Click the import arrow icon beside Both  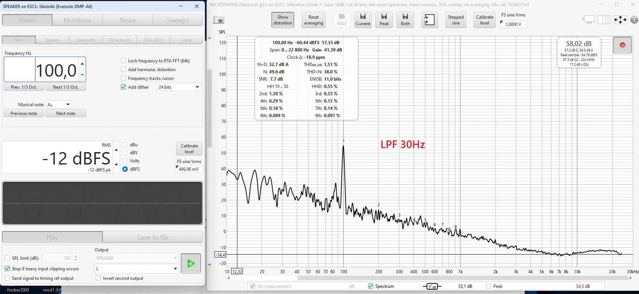point(429,20)
